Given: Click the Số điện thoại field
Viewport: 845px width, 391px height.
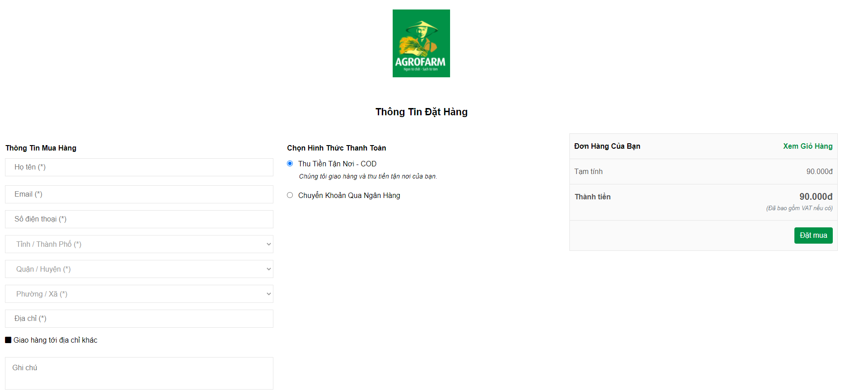Looking at the screenshot, I should click(139, 219).
